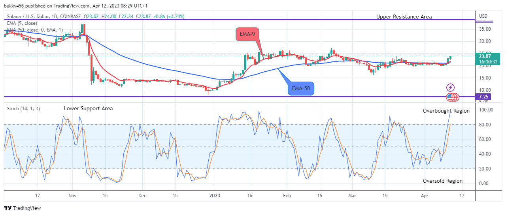Select the red EMA-9 callout label
This screenshot has width=506, height=215.
click(247, 34)
